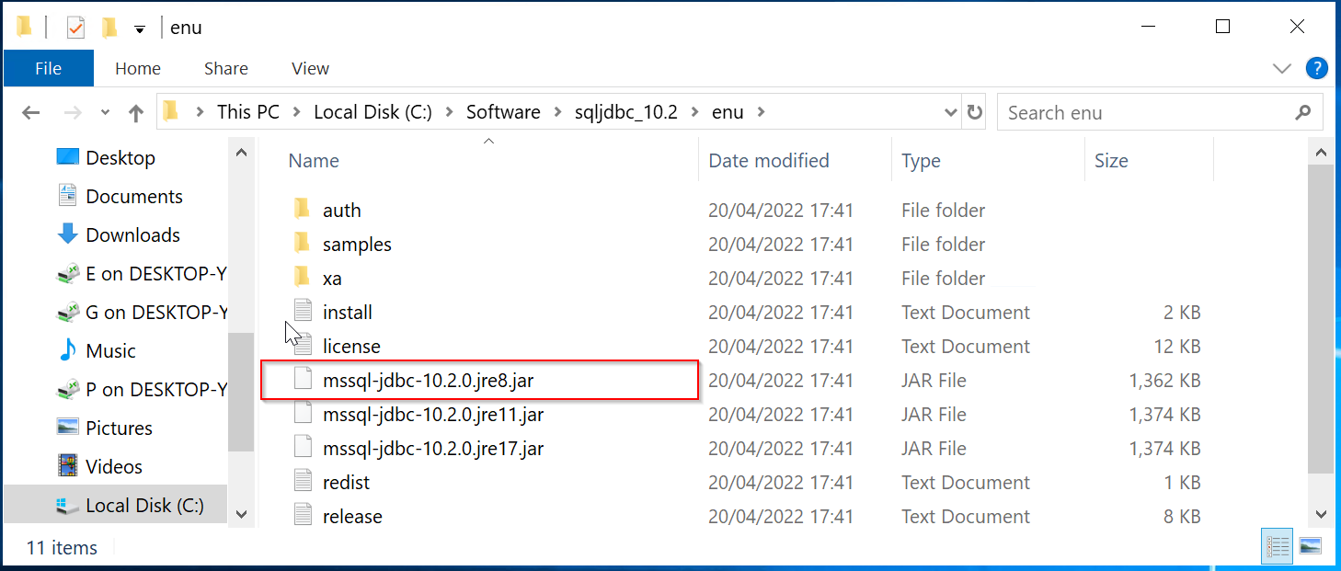Open the File menu tab
The image size is (1341, 571).
[48, 68]
